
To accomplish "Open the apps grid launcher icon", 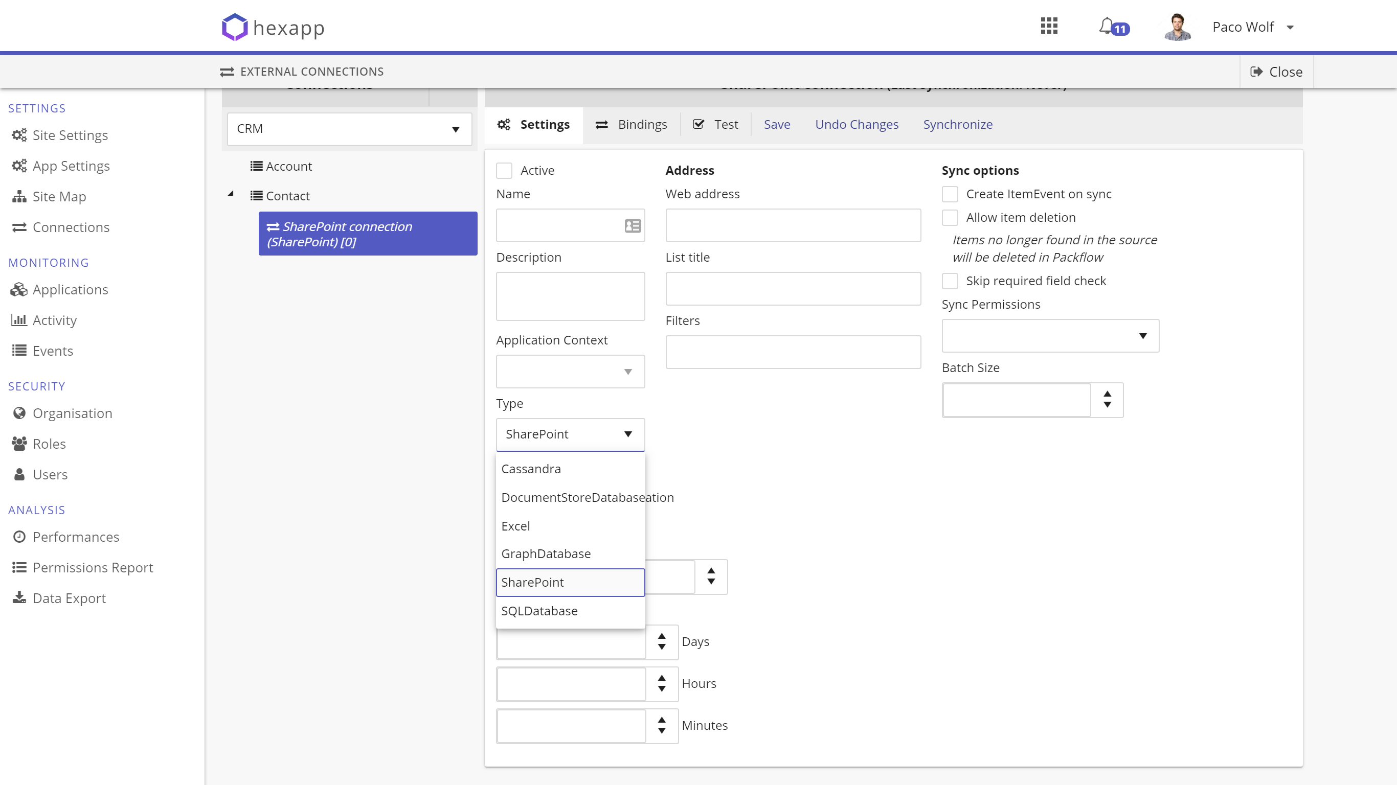I will (x=1049, y=26).
